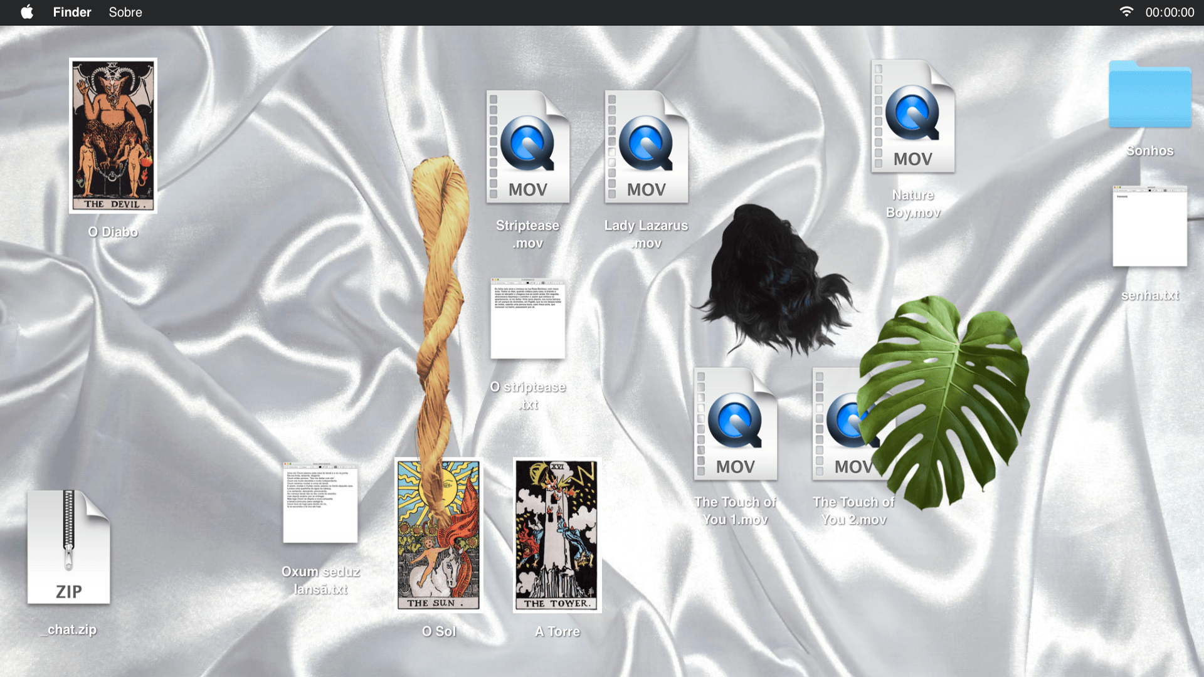Select the "_chat.zip" file name
The image size is (1204, 677).
coord(69,629)
